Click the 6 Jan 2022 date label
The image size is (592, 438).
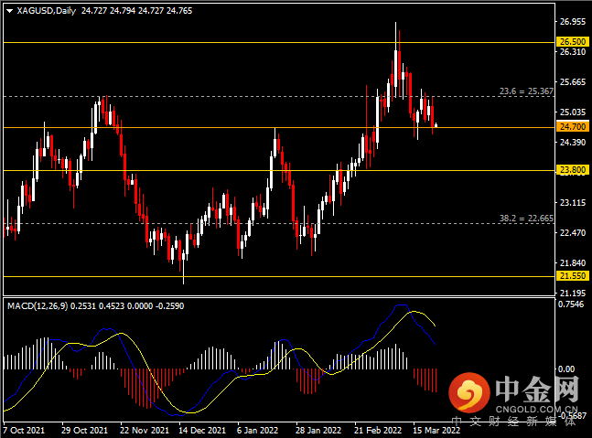click(257, 431)
